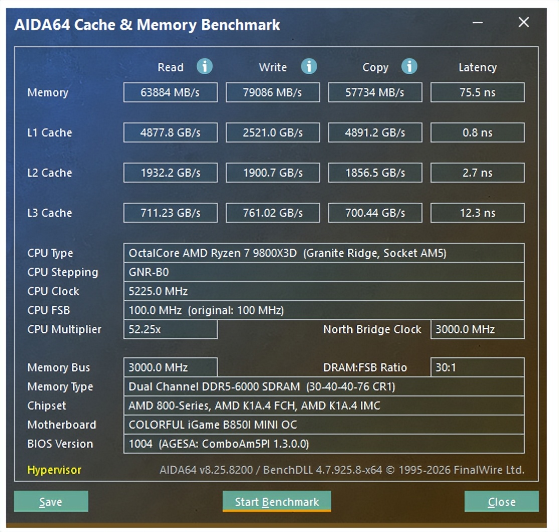559x532 pixels.
Task: Click the Memory row label
Action: click(x=48, y=93)
